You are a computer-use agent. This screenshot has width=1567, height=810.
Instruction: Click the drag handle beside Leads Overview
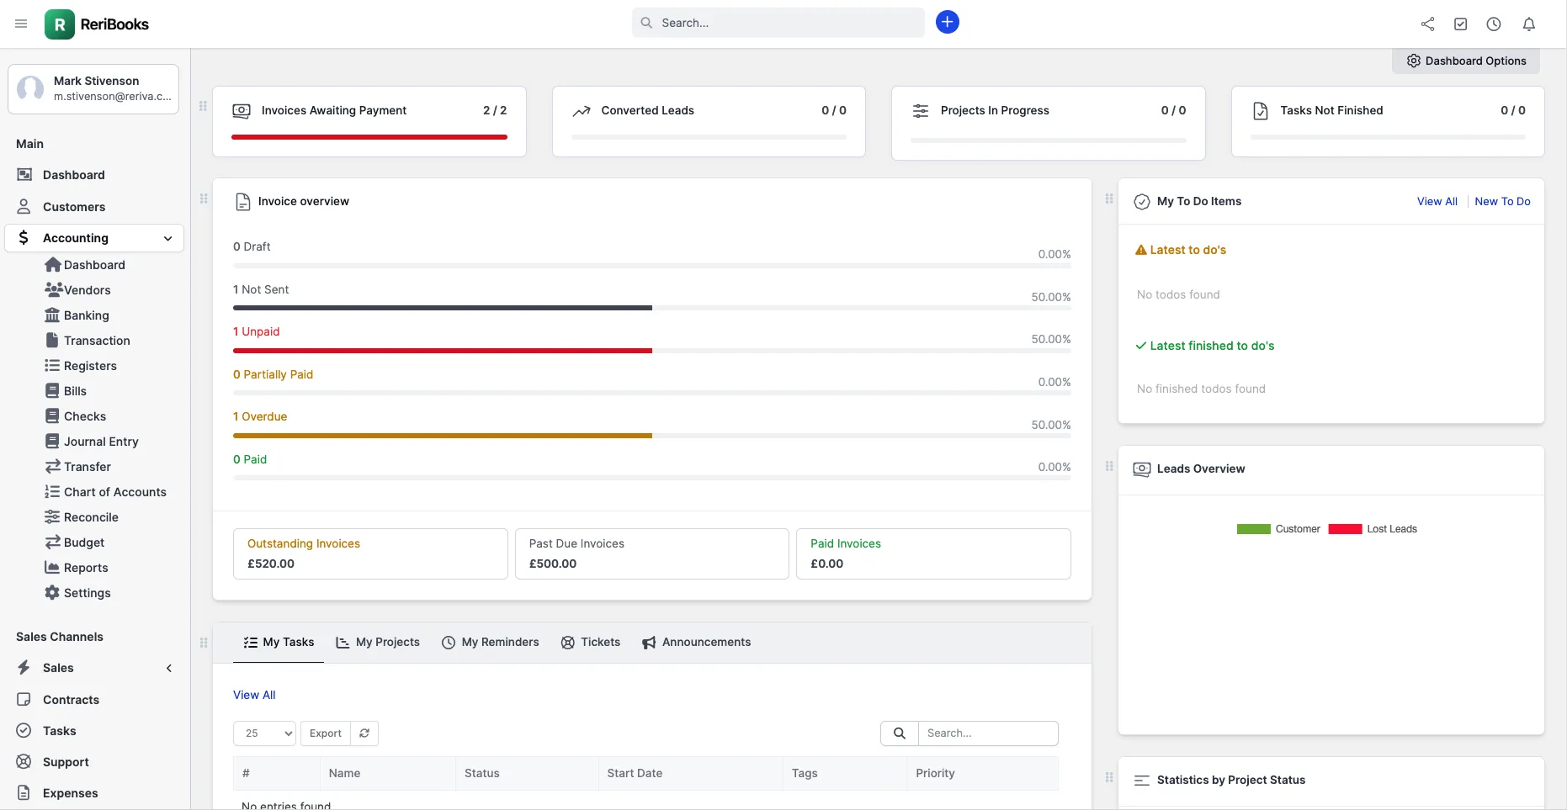[1109, 467]
